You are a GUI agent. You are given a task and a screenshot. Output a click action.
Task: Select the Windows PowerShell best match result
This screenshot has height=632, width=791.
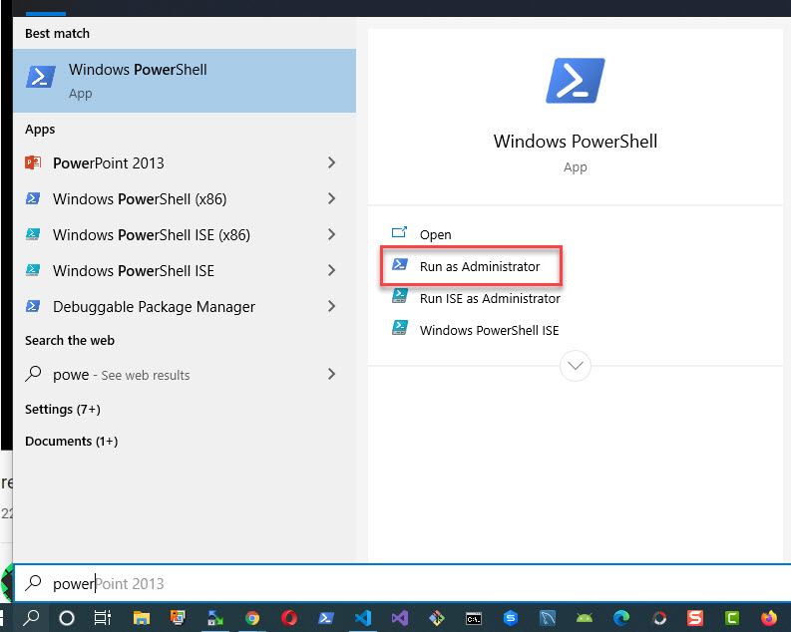coord(185,81)
